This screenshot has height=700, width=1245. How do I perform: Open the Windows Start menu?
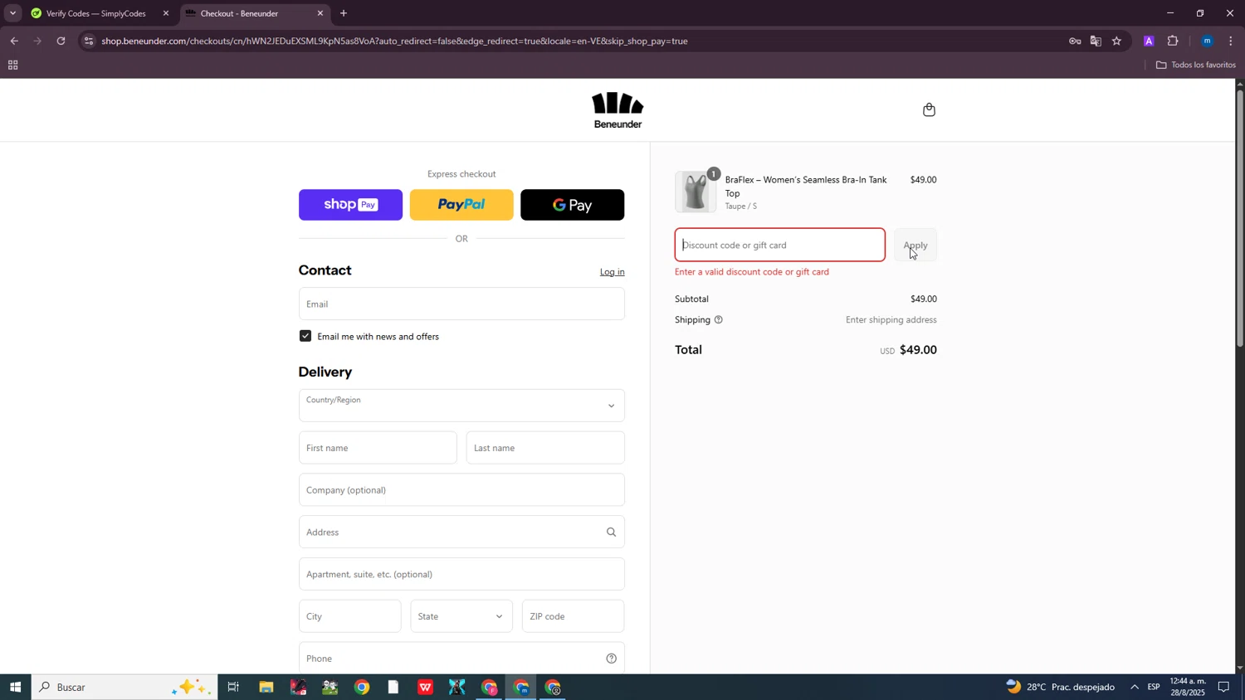[x=15, y=687]
